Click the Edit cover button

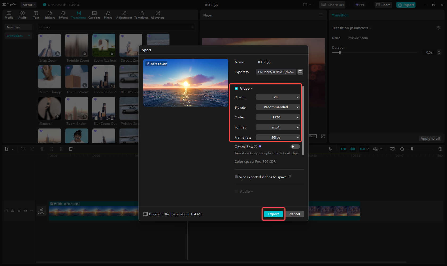[x=156, y=64]
